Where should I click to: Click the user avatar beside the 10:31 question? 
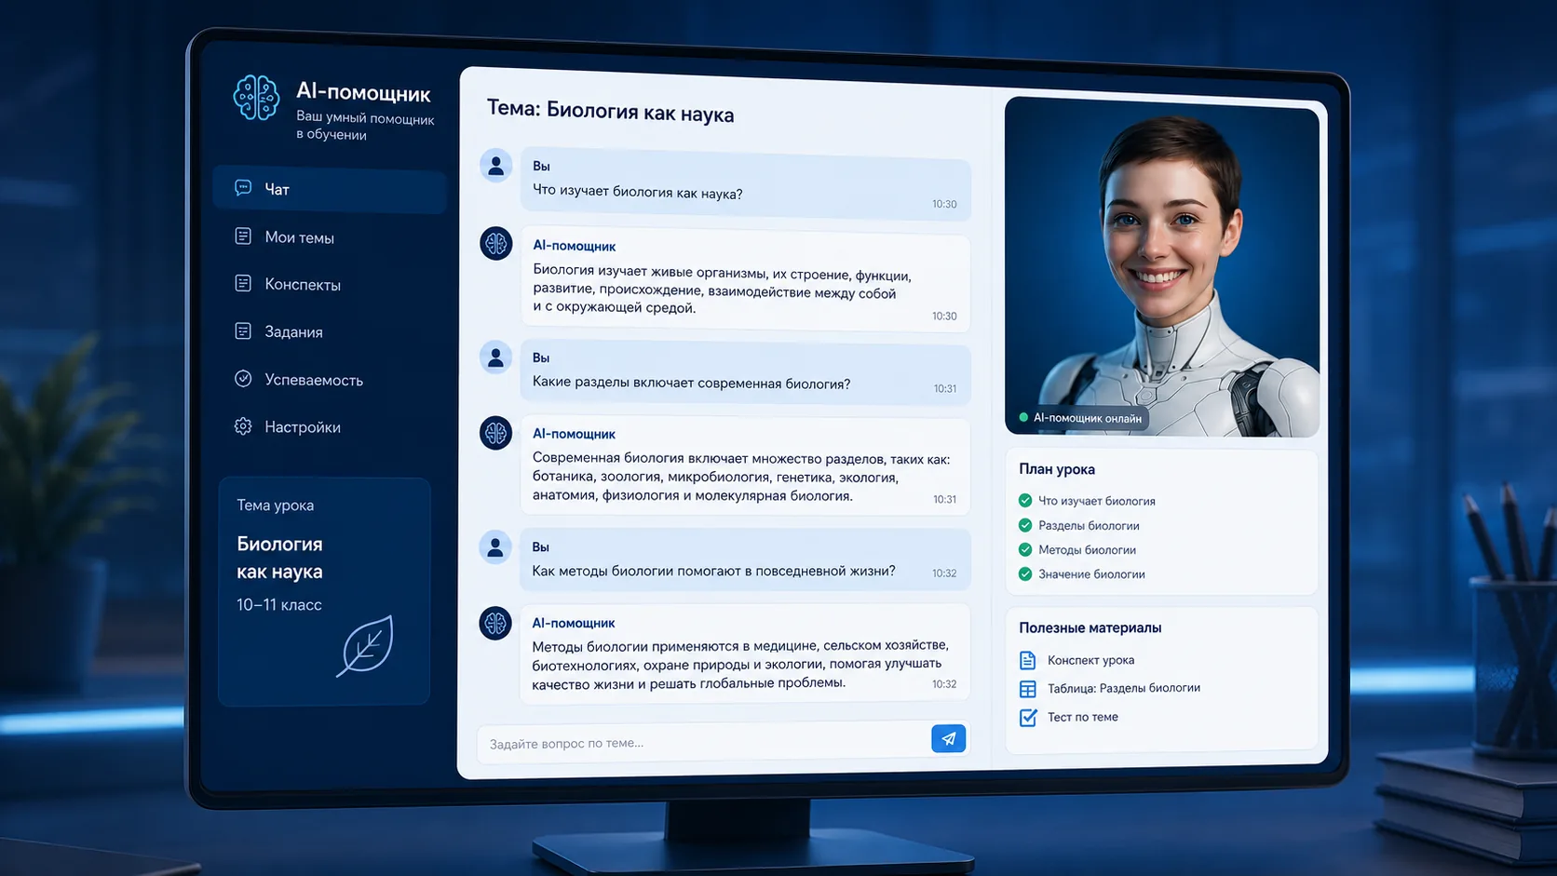point(495,357)
